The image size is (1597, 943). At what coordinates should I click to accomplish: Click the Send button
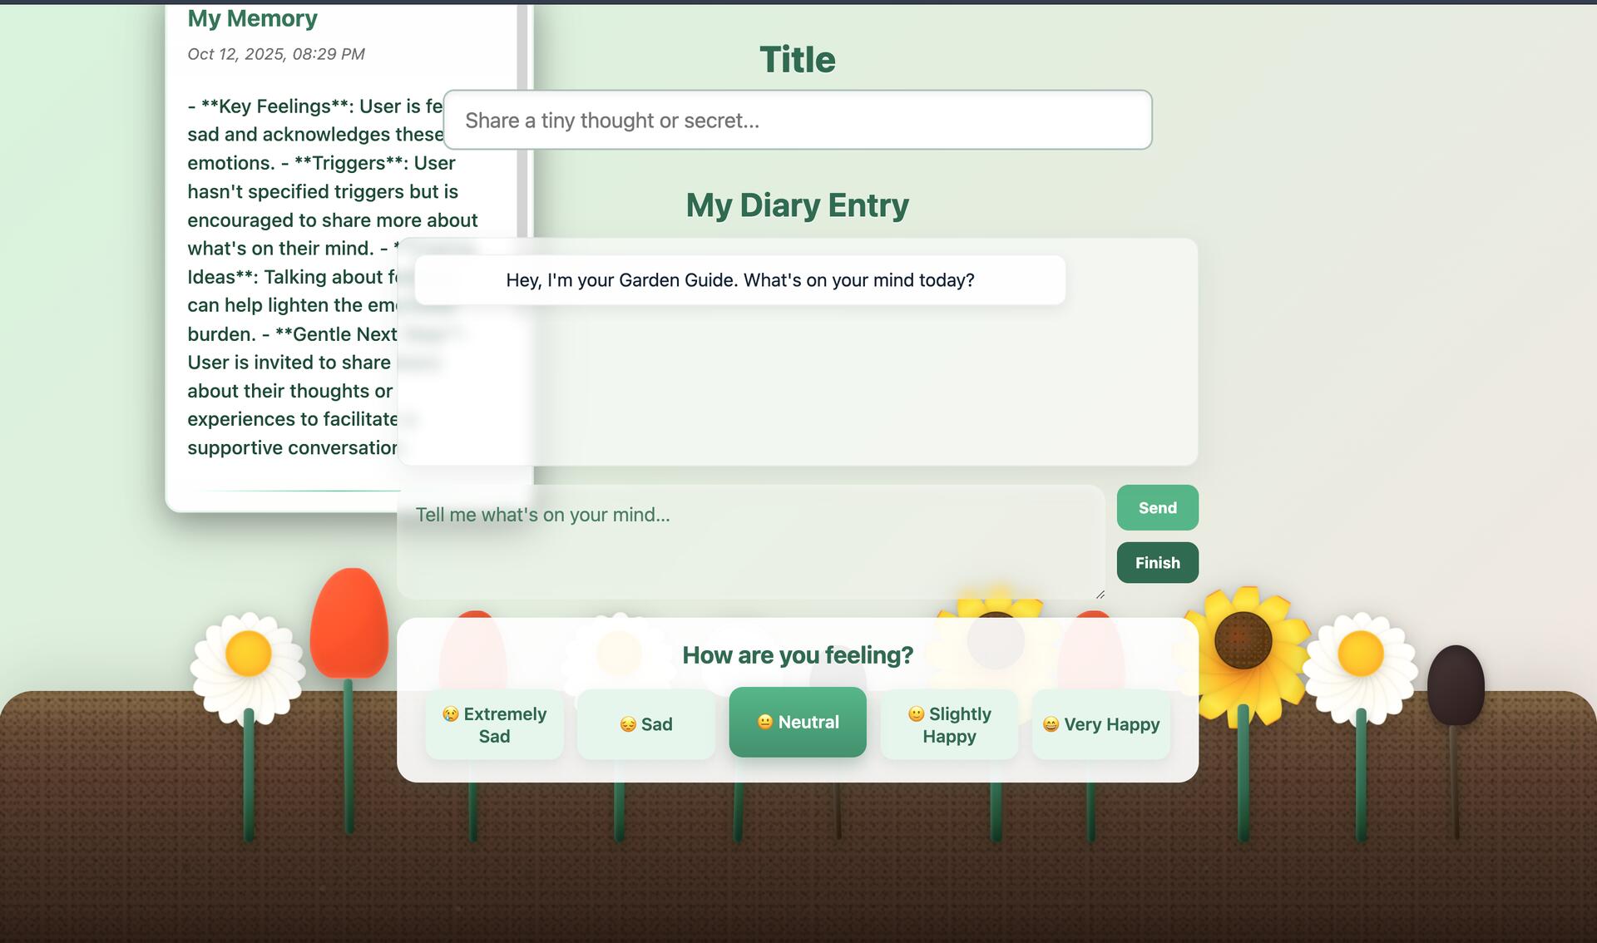click(1157, 507)
